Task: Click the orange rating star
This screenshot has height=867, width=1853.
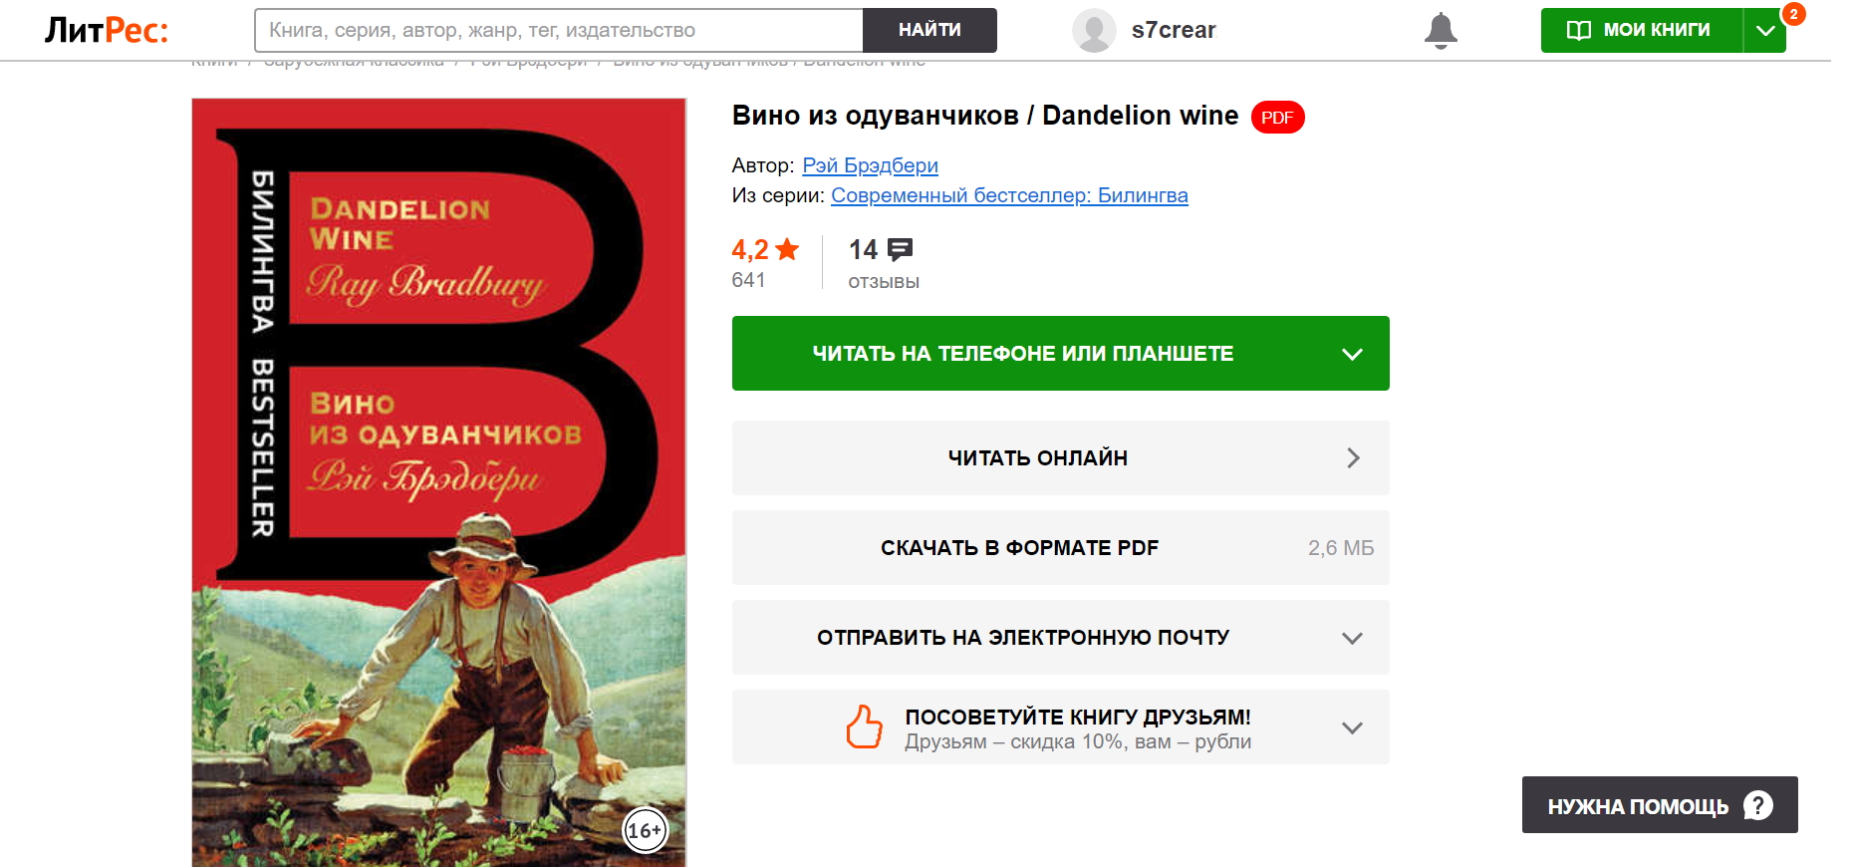Action: 787,249
